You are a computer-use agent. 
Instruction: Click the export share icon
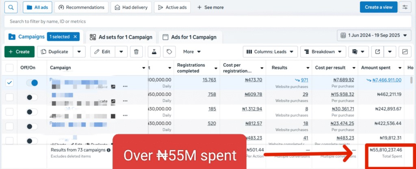(378, 52)
